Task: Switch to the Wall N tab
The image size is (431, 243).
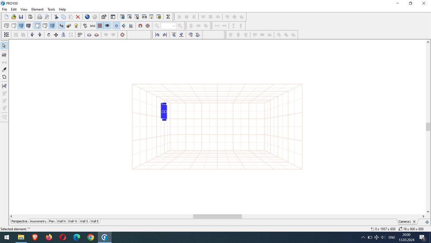Action: pos(62,221)
